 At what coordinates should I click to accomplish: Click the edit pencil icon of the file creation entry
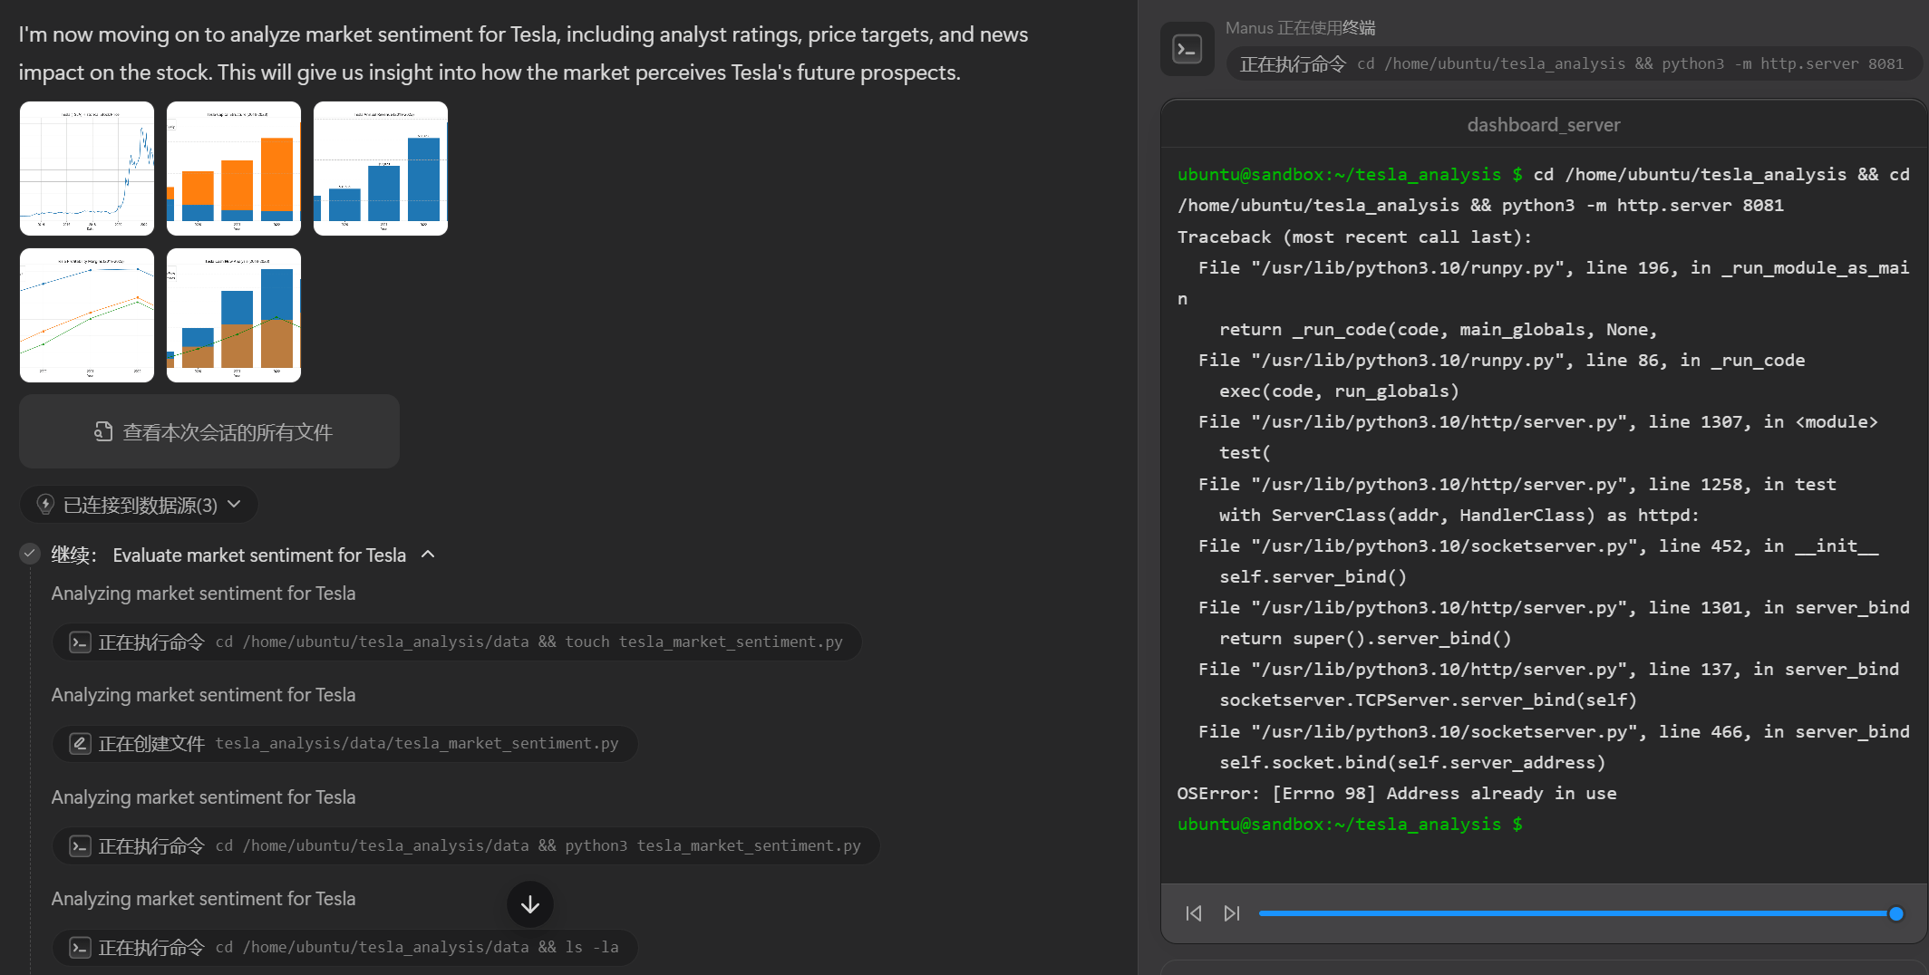80,744
